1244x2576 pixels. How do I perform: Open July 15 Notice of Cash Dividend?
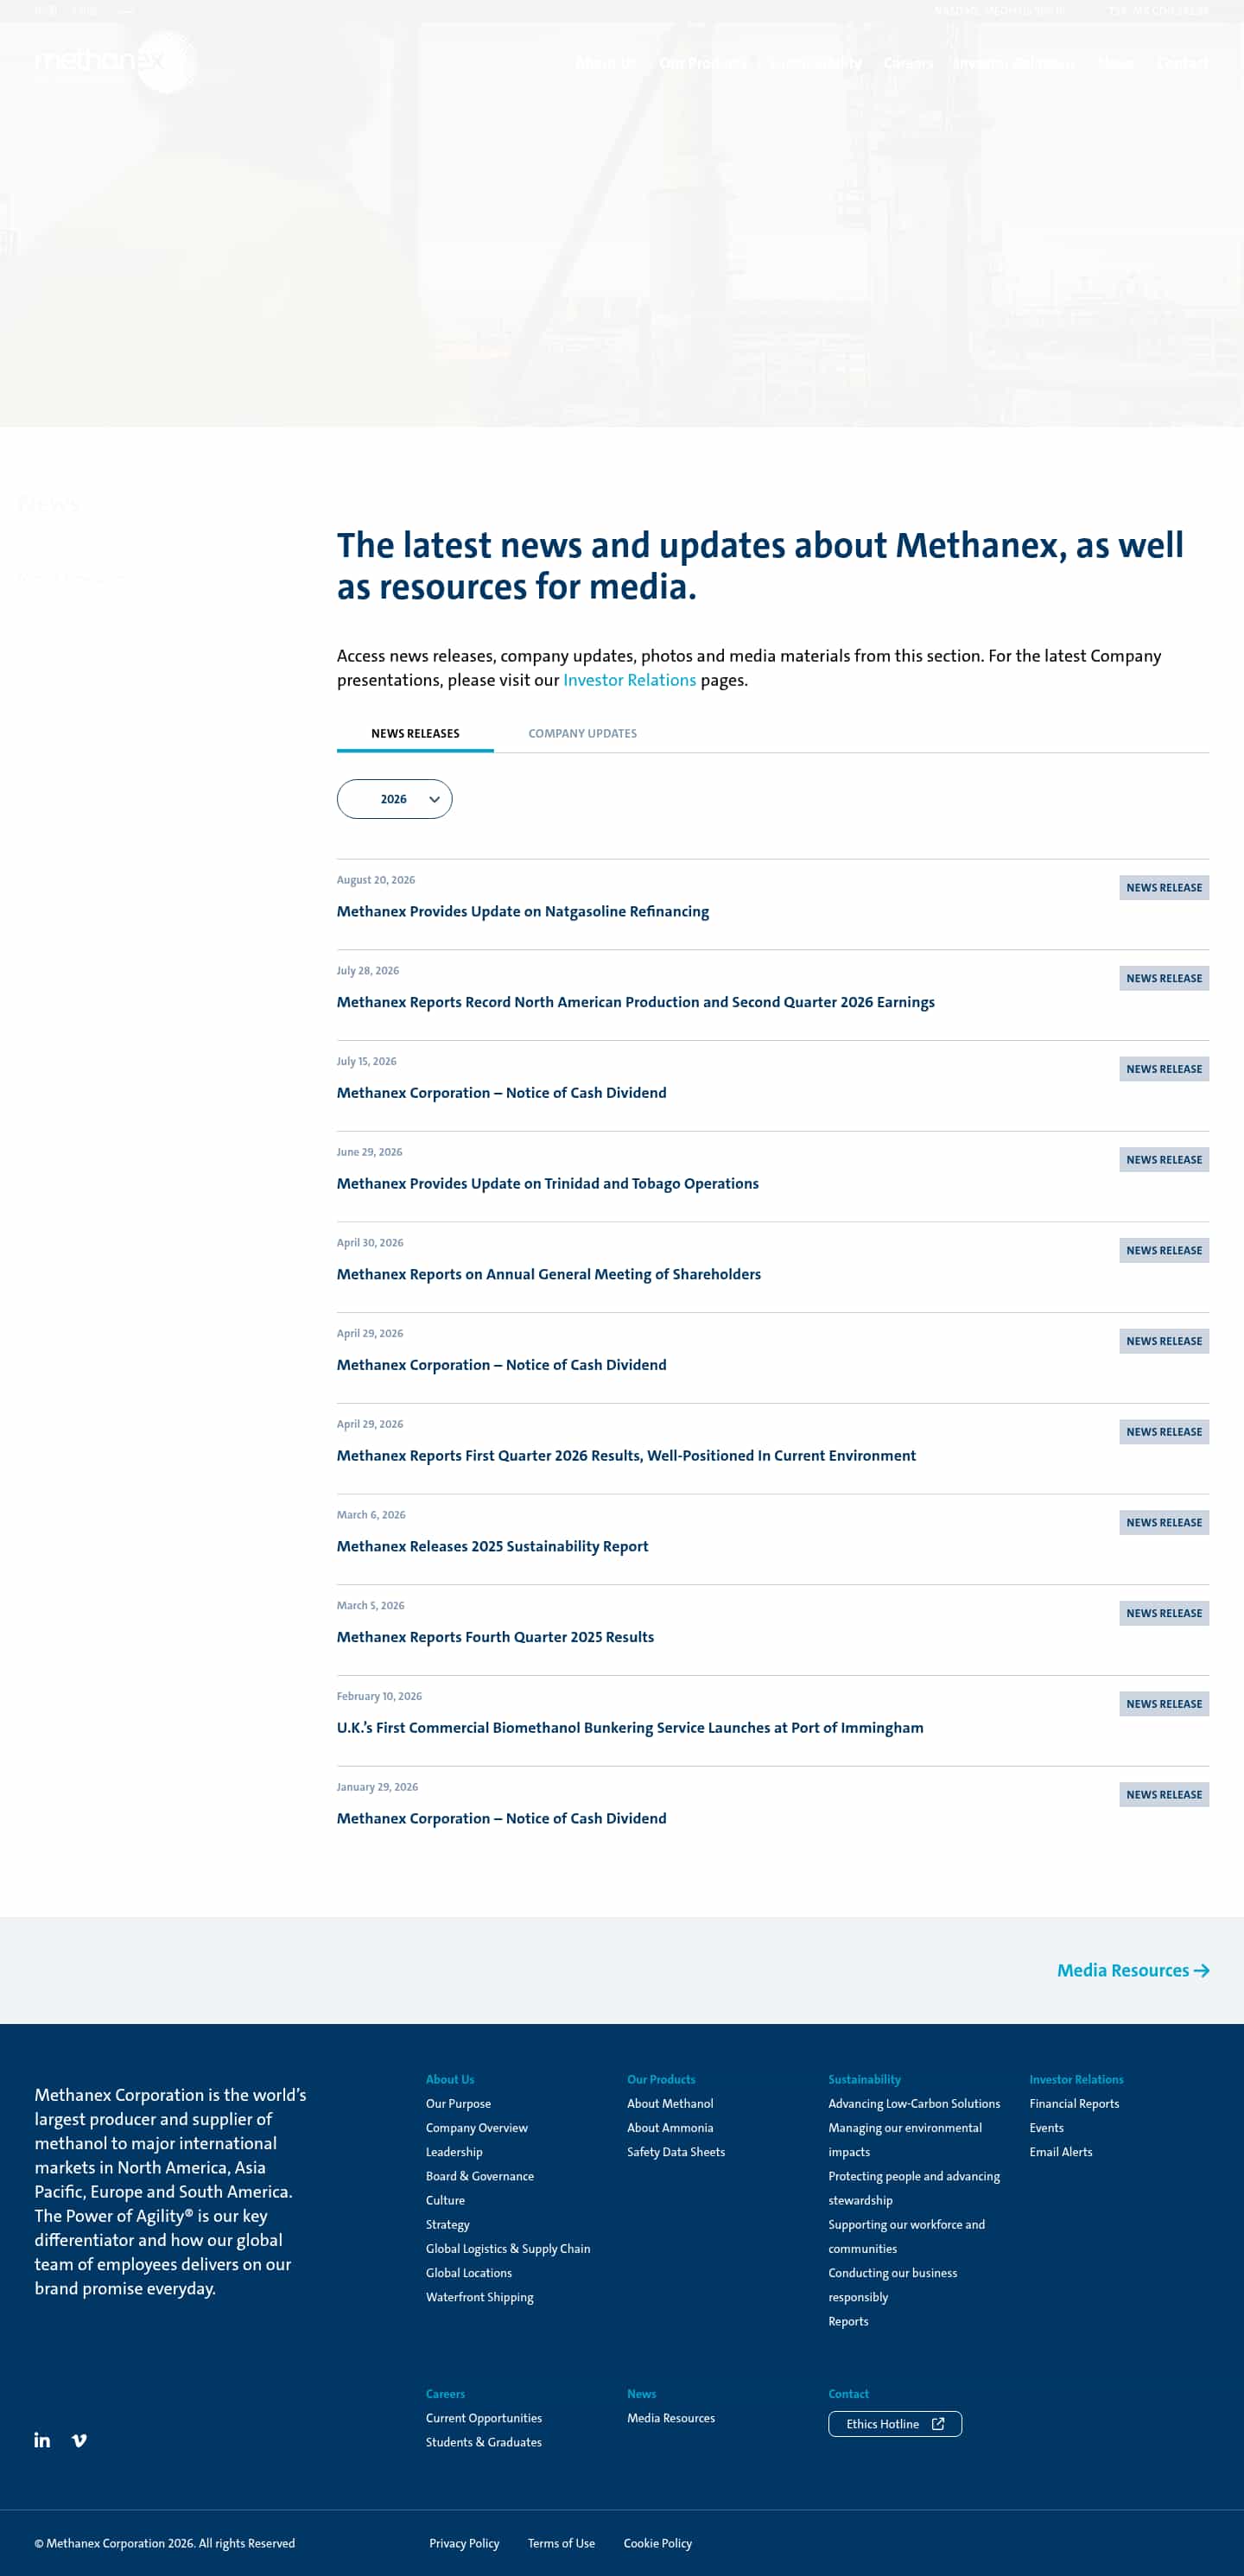(501, 1093)
